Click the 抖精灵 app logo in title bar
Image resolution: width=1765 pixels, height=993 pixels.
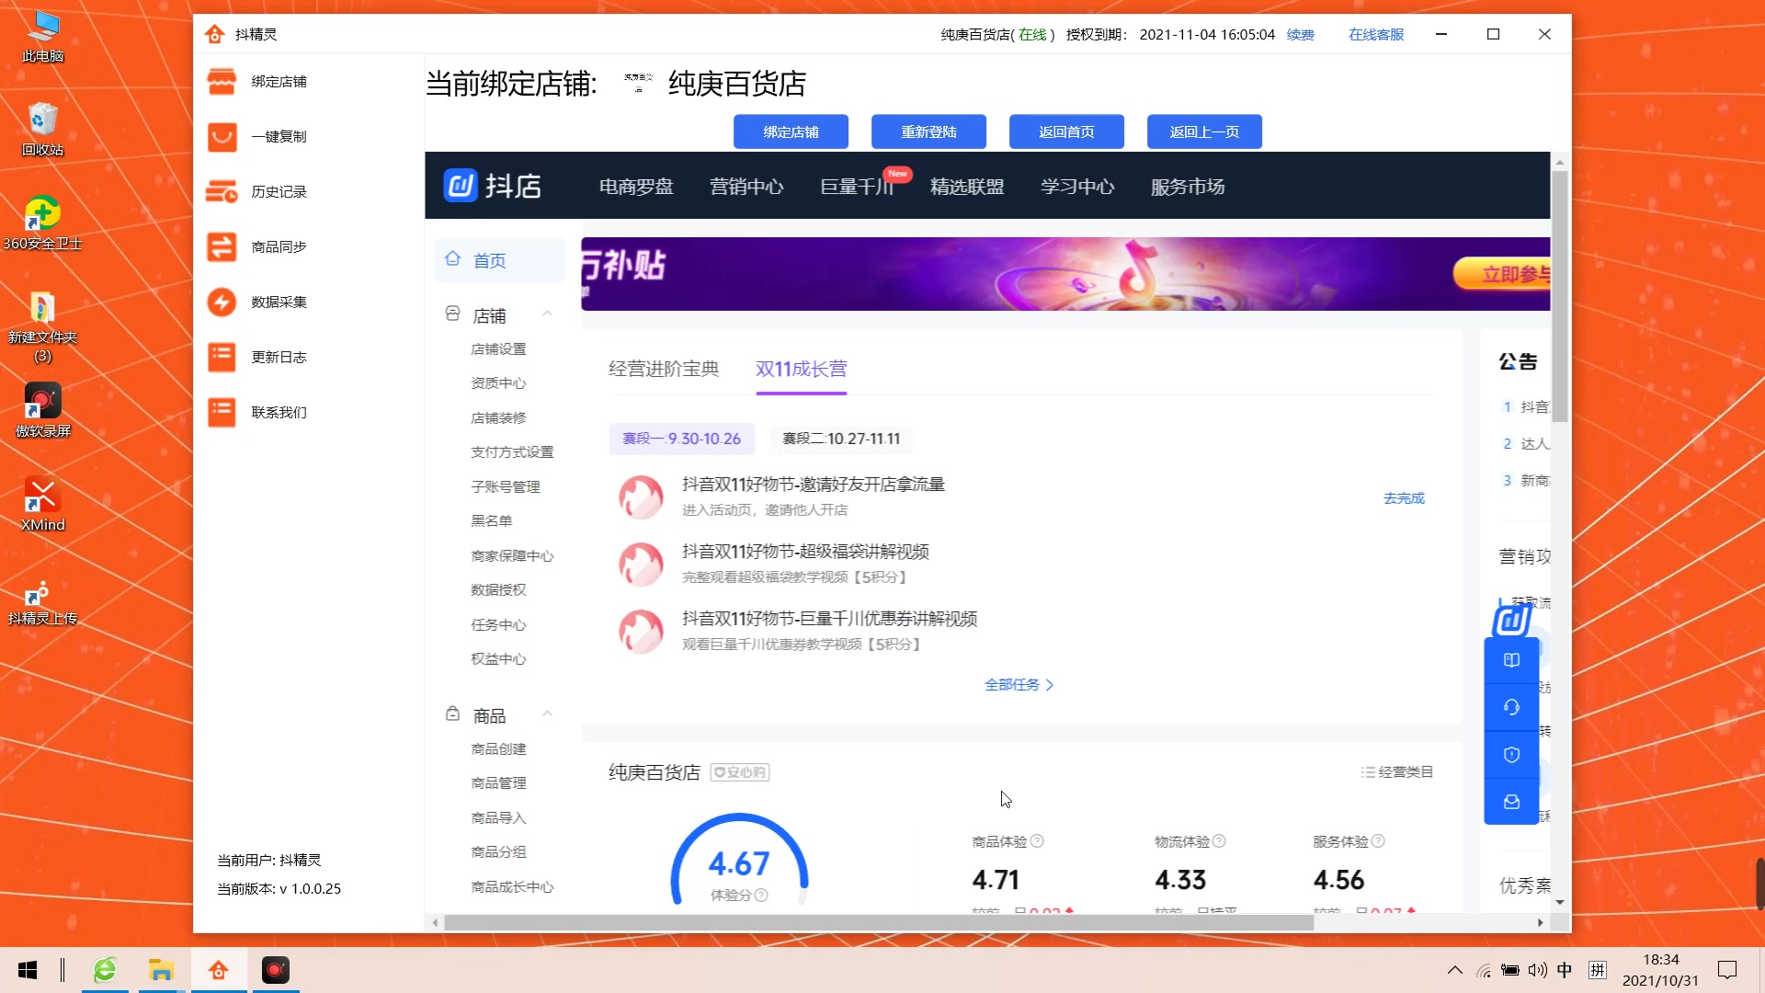pyautogui.click(x=215, y=34)
